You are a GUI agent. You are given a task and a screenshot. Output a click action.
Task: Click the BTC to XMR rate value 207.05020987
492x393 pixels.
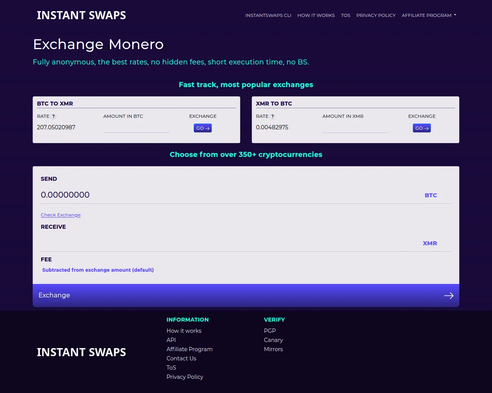(x=56, y=127)
